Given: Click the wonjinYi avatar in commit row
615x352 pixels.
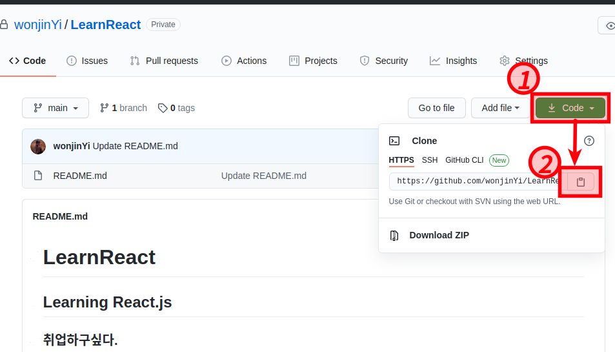Looking at the screenshot, I should (x=38, y=147).
